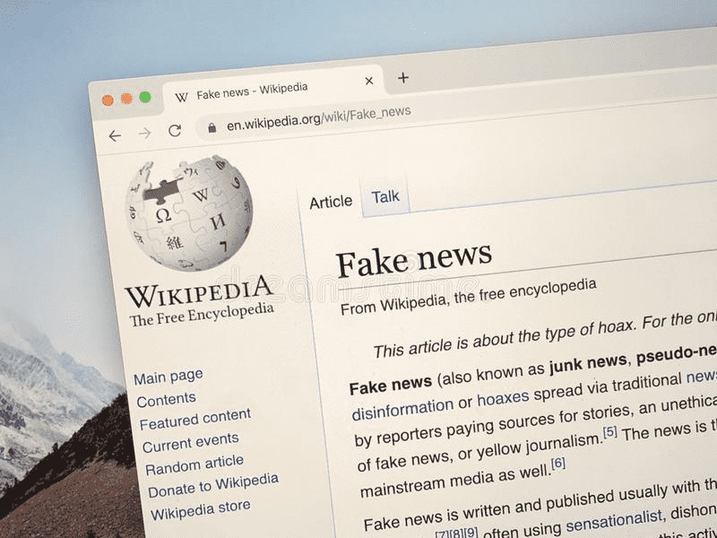The image size is (717, 538).
Task: Close the Fake news - Wikipedia tab
Action: (369, 81)
